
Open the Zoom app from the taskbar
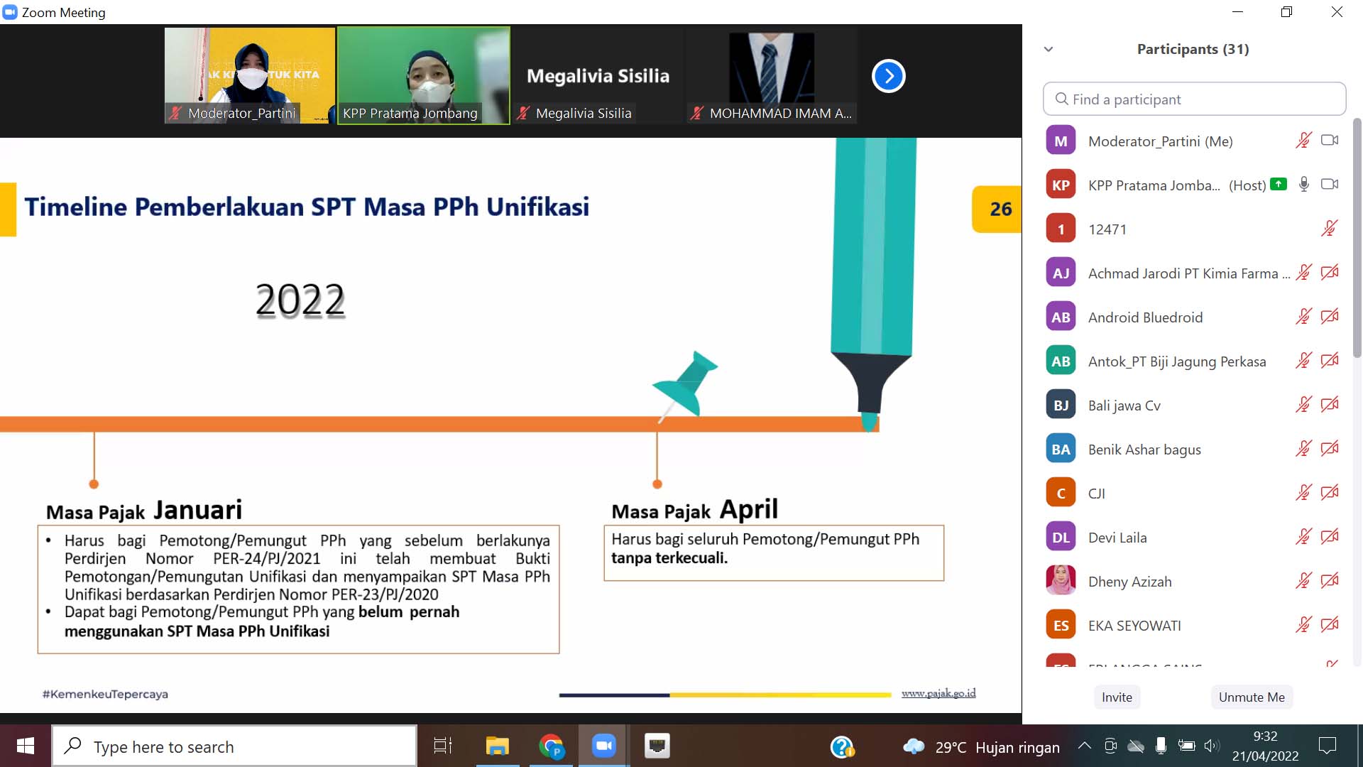[603, 746]
